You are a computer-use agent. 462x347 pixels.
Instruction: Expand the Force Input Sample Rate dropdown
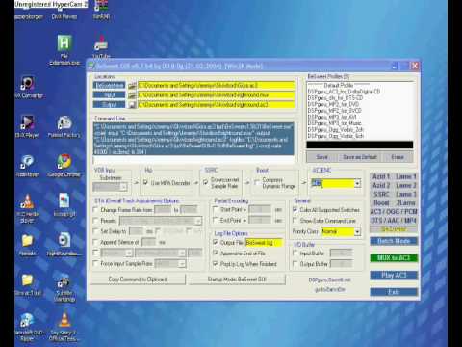tap(182, 264)
